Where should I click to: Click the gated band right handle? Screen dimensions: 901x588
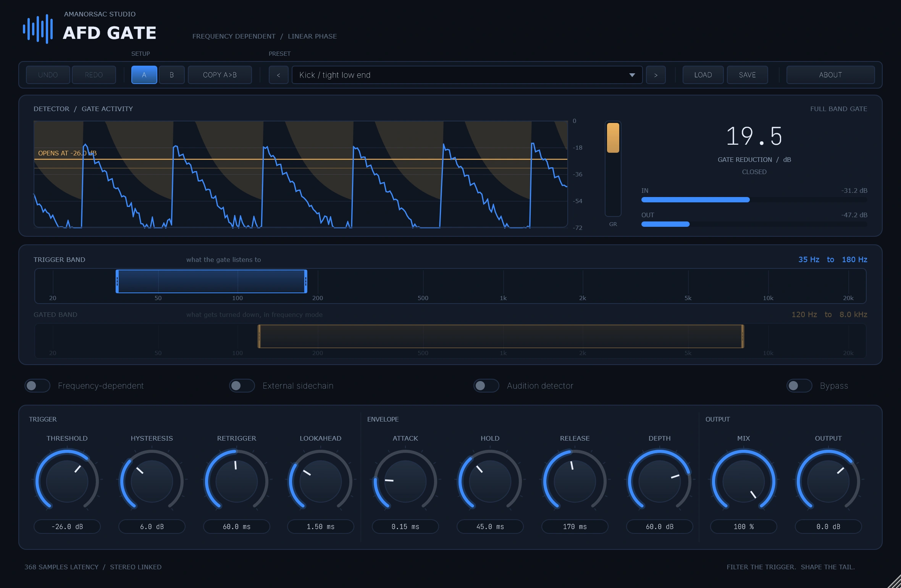pyautogui.click(x=743, y=336)
